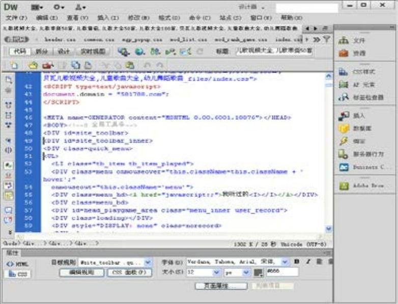This screenshot has width=398, height=304.
Task: Click the New document icon
Action: [x=14, y=65]
